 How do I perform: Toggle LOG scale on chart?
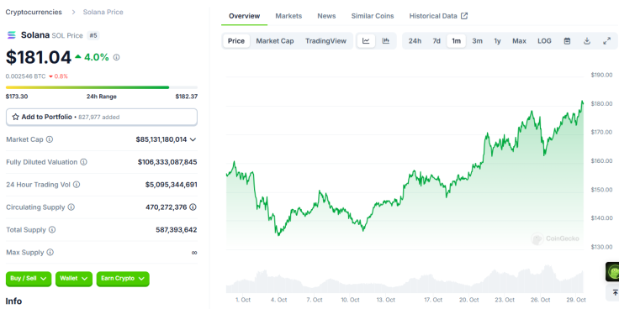(544, 41)
